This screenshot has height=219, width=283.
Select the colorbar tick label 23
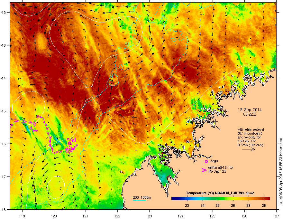[187, 205]
